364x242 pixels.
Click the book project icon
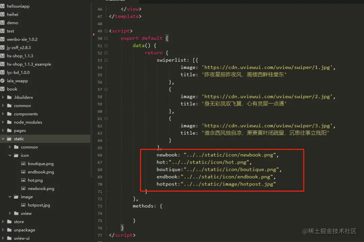[x=2, y=89]
